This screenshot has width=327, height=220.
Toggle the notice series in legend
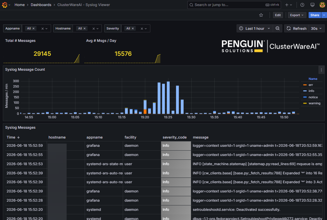click(x=313, y=97)
